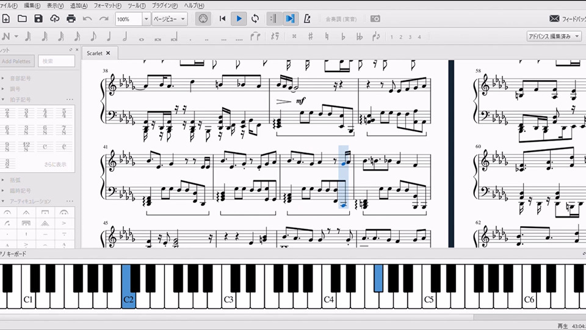The image size is (586, 330).
Task: Toggle loop playback
Action: [255, 19]
